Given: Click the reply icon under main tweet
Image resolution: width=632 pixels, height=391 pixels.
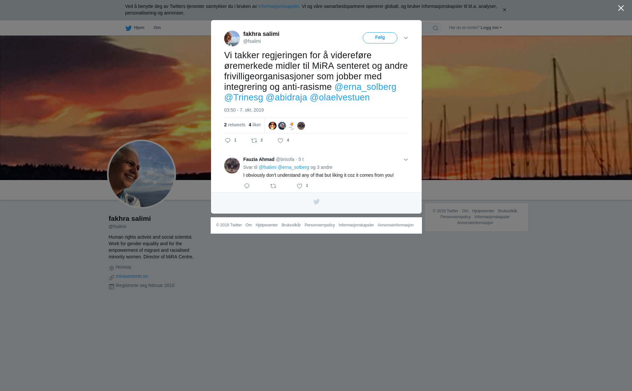Looking at the screenshot, I should click(228, 141).
